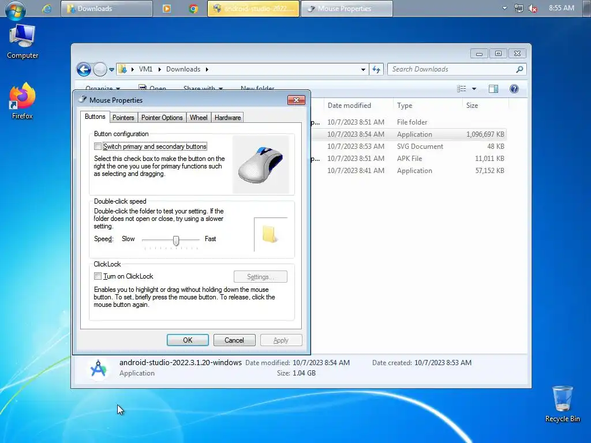Select Mouse Properties taskbar button
The height and width of the screenshot is (443, 591).
346,8
